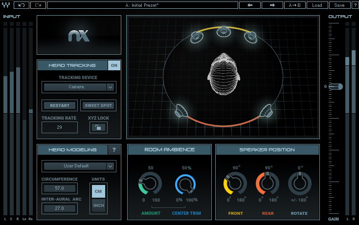The height and width of the screenshot is (225, 359).
Task: Copy setup A to B
Action: click(x=294, y=5)
